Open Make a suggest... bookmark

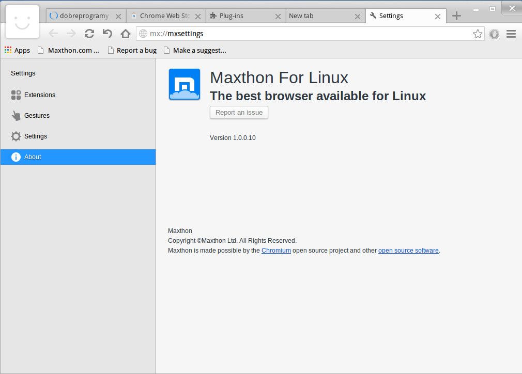pyautogui.click(x=195, y=50)
